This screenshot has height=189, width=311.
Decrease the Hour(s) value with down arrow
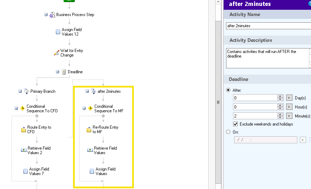pos(280,108)
